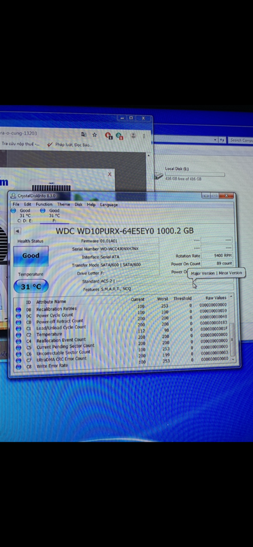The height and width of the screenshot is (547, 253).
Task: Click the 'Local Disk (E:)' label in Explorer
Action: click(177, 169)
